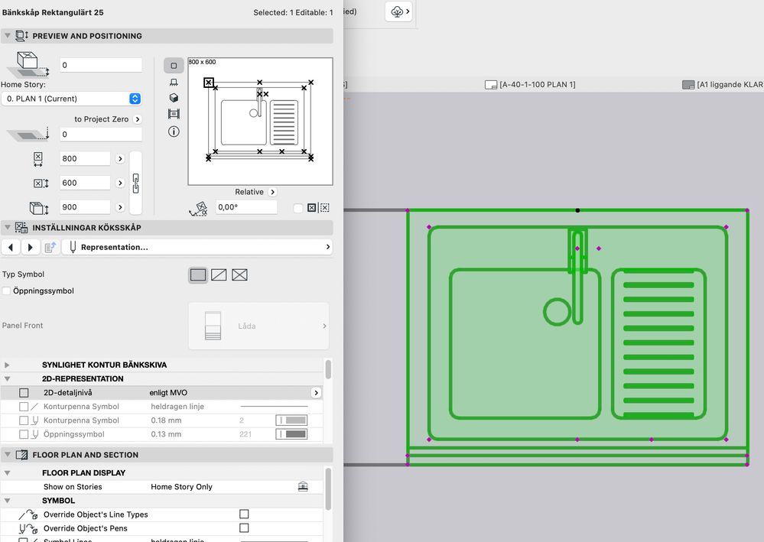Open the Home Story dropdown
764x542 pixels.
[71, 99]
